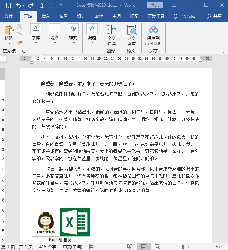228x250 pixels.
Task: Switch to the 插入 tab
Action: 45,16
